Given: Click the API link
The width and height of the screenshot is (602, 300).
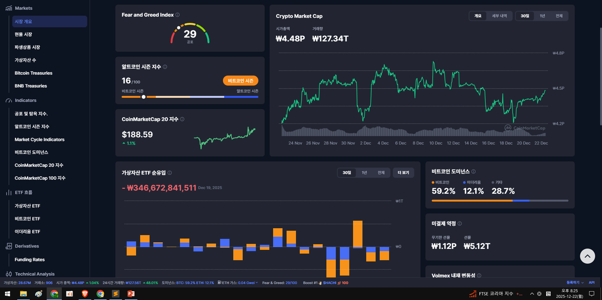Looking at the screenshot, I should click(592, 283).
